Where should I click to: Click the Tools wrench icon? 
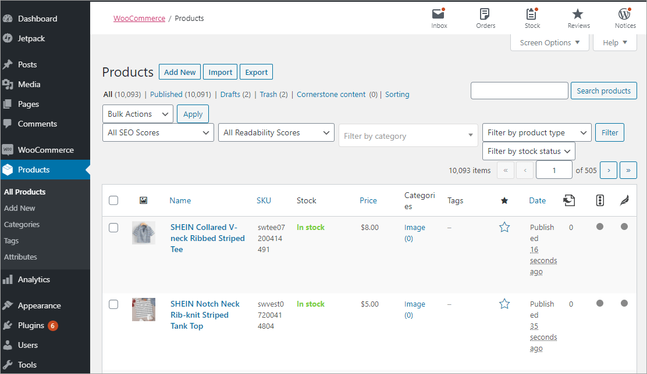[8, 365]
